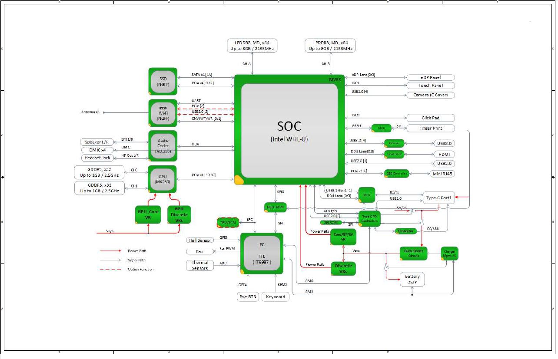Click the Antenna x2 label
The height and width of the screenshot is (359, 558).
pyautogui.click(x=90, y=112)
